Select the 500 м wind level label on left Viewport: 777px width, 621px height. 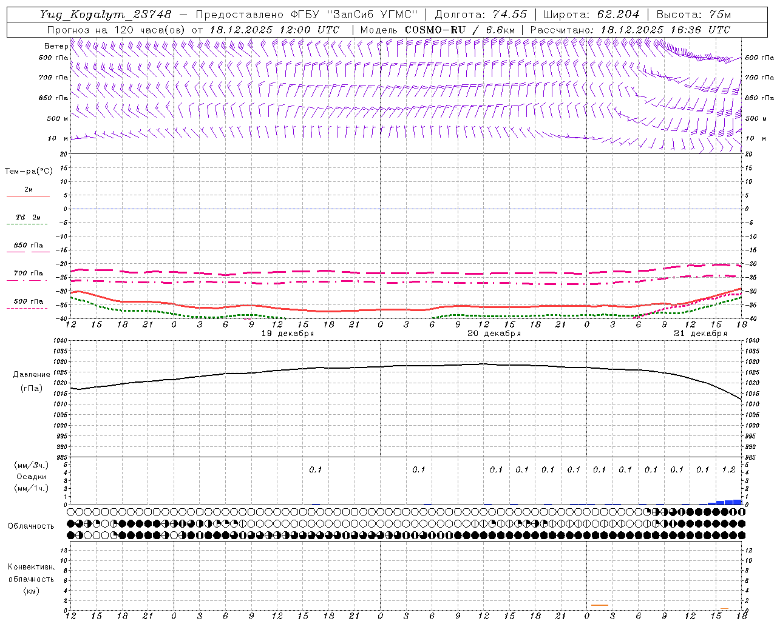(x=57, y=118)
